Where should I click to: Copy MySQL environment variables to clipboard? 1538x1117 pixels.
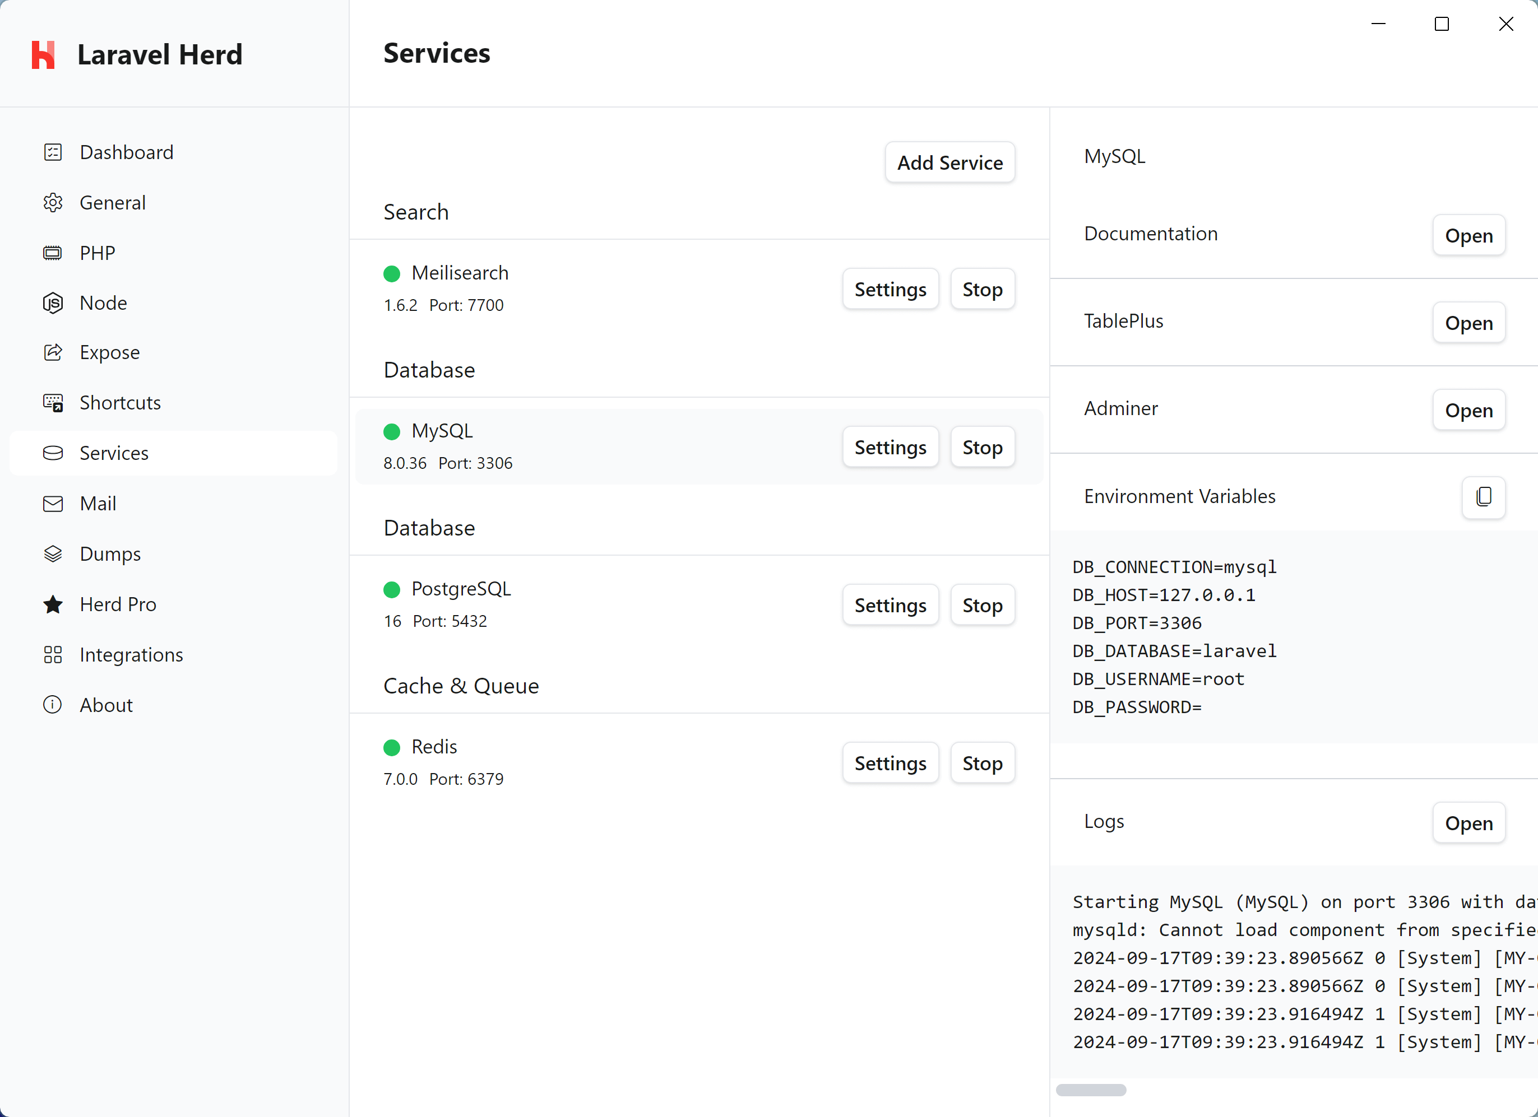(x=1484, y=496)
